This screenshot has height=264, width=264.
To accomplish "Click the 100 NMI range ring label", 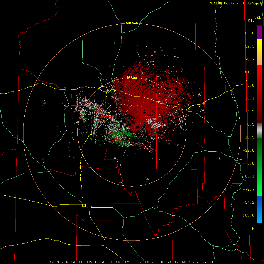I will coord(132,23).
